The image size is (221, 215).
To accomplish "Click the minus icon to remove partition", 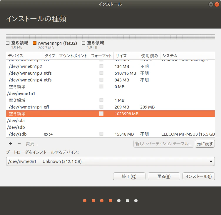I will tap(19, 144).
